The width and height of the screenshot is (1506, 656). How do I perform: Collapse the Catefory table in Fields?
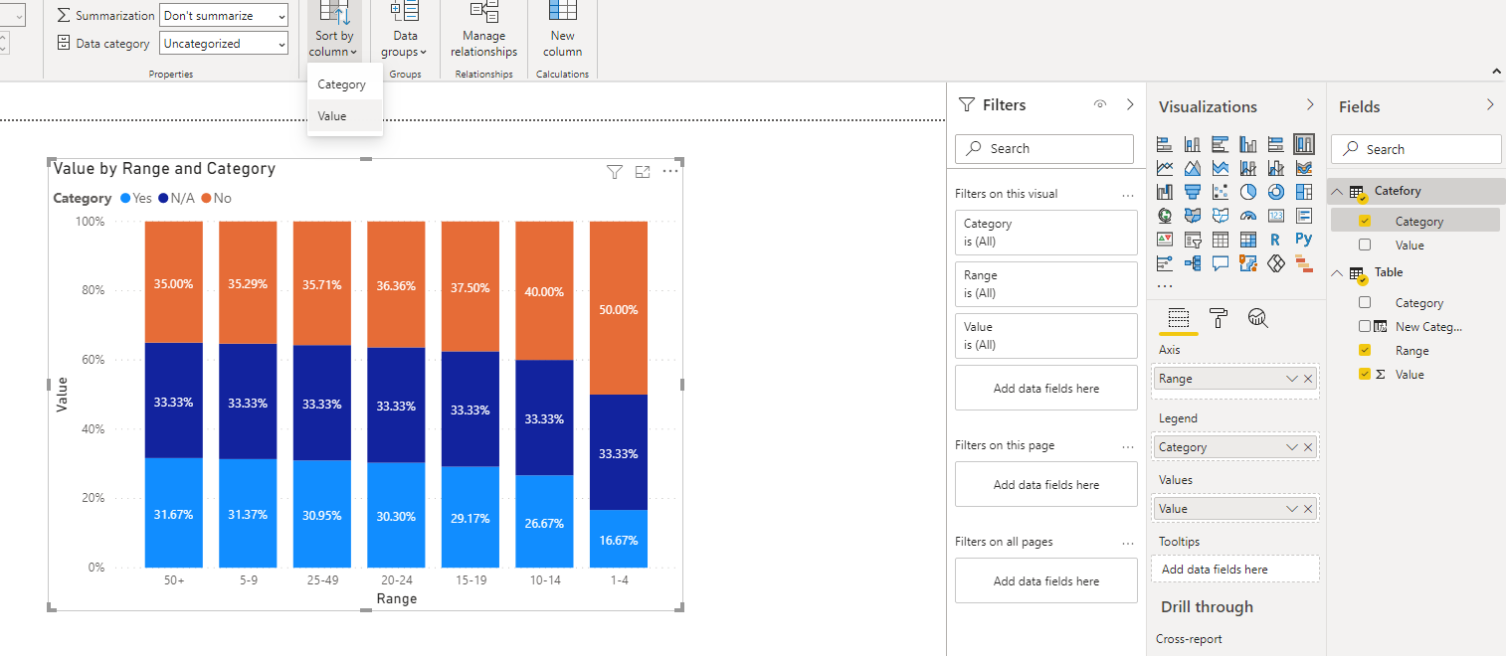[x=1337, y=191]
